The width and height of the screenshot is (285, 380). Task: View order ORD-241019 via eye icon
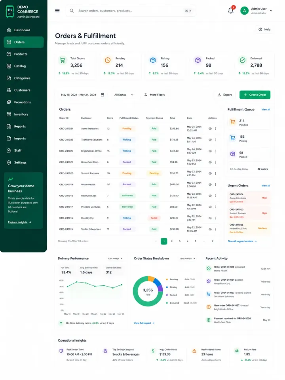[210, 184]
